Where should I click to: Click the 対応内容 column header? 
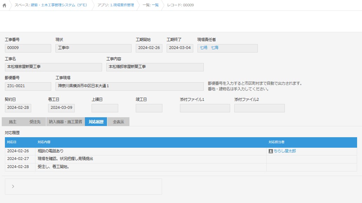[x=44, y=142]
